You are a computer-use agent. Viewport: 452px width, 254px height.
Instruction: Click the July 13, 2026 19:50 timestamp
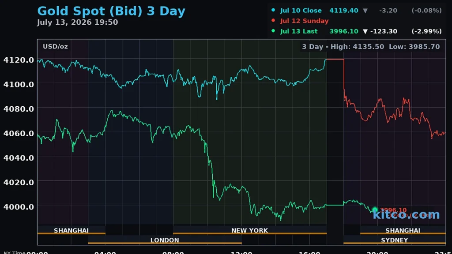tap(77, 22)
